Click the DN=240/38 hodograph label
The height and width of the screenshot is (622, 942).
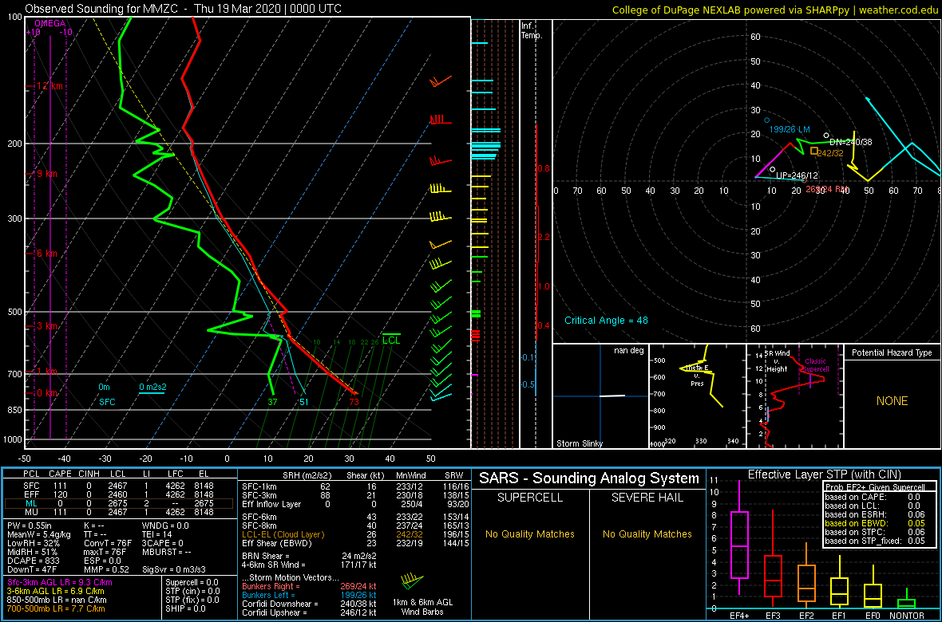851,142
